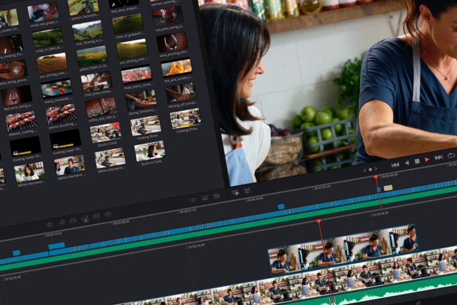Apply the Smooth Cut transition icon
Viewport: 457px width, 305px height.
[216, 196]
